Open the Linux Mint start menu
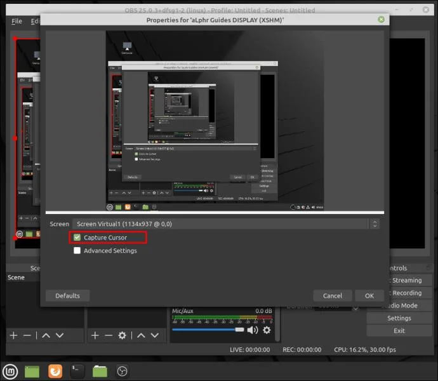Image resolution: width=438 pixels, height=381 pixels. point(10,371)
